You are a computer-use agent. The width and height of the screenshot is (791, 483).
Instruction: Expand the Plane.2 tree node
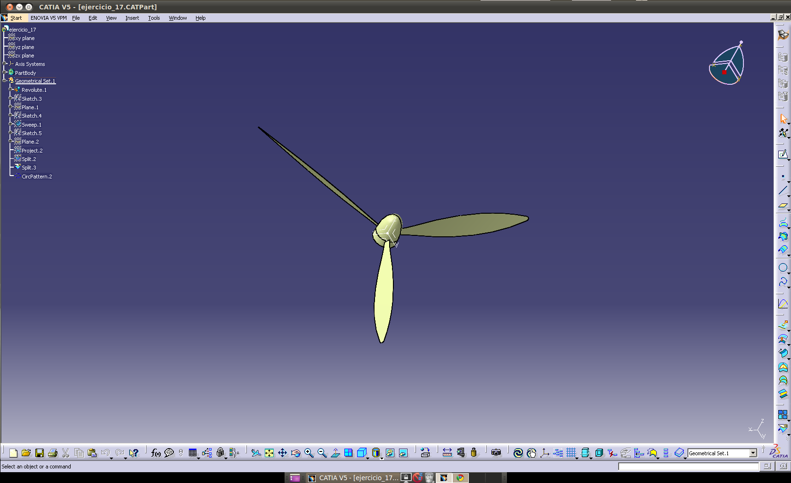(11, 141)
